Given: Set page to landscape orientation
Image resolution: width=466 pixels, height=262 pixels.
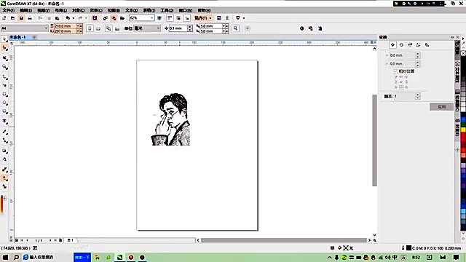Looking at the screenshot, I should pyautogui.click(x=98, y=28).
